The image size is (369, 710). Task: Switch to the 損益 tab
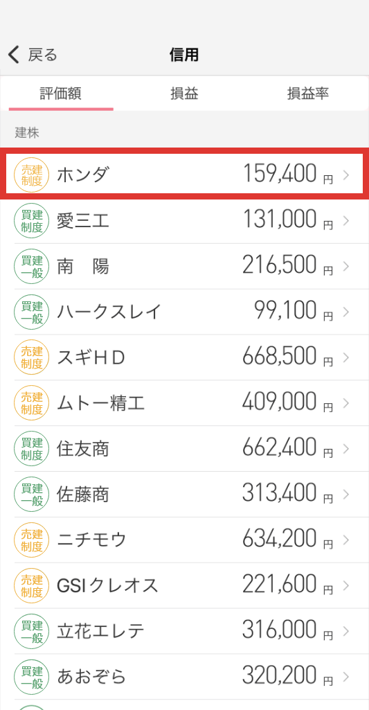[x=184, y=94]
